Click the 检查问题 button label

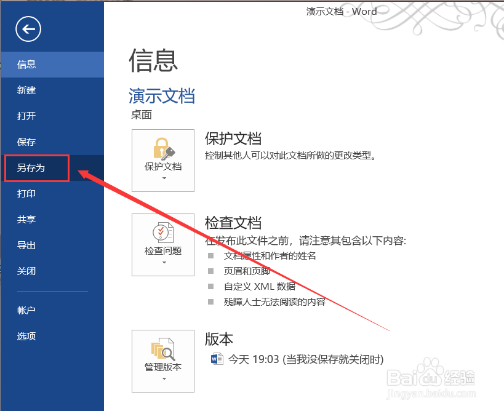tap(163, 250)
